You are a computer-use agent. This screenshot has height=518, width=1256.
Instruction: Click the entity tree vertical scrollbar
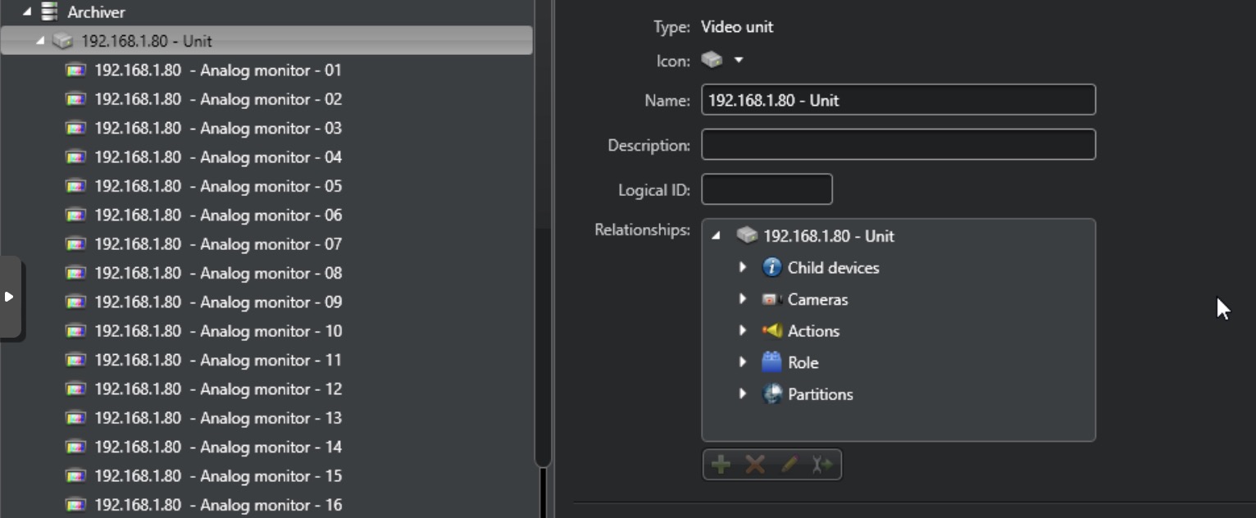pos(543,234)
